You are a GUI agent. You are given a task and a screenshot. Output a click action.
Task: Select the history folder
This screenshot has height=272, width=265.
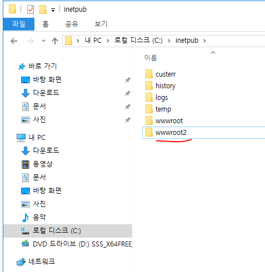pos(166,86)
